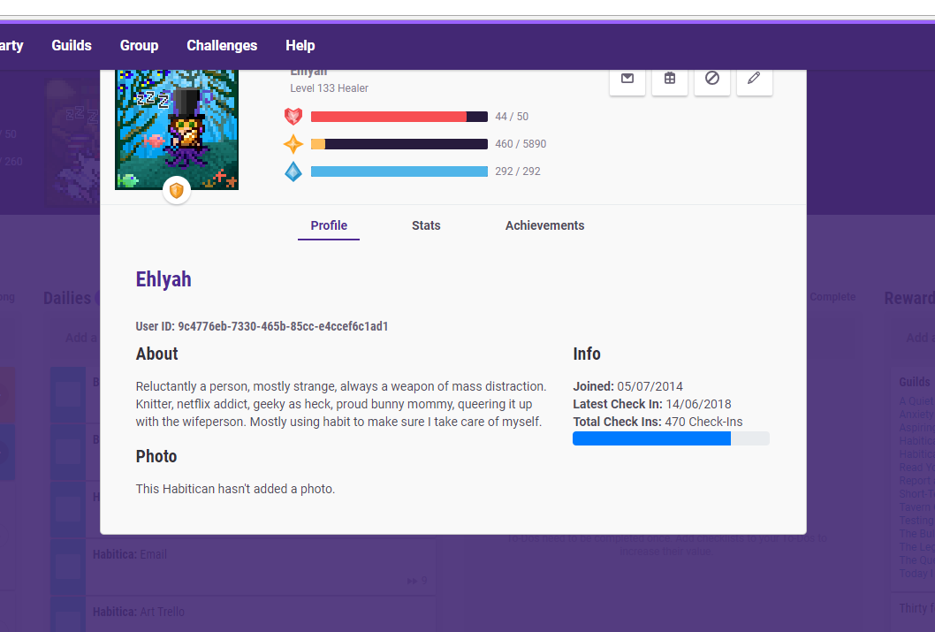Click the yellow star experience icon

[293, 144]
